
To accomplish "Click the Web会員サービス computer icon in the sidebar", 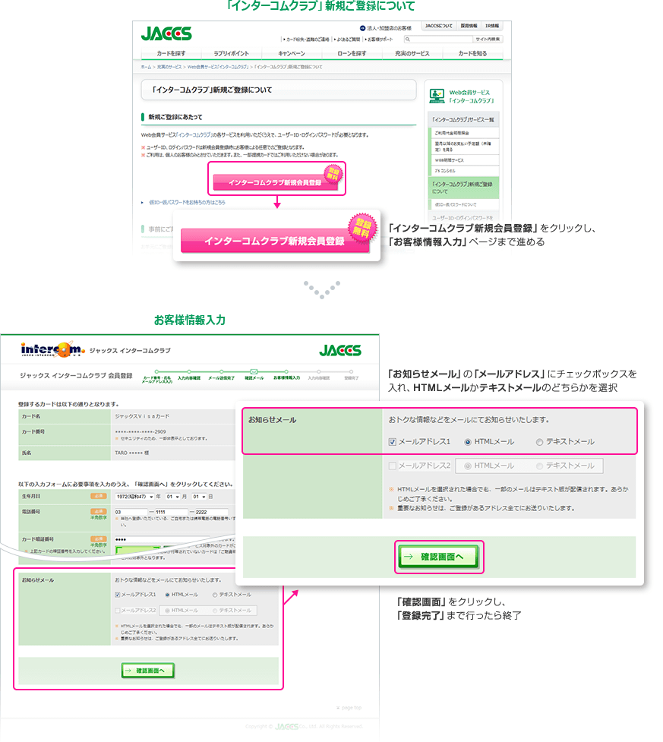I will click(x=437, y=96).
